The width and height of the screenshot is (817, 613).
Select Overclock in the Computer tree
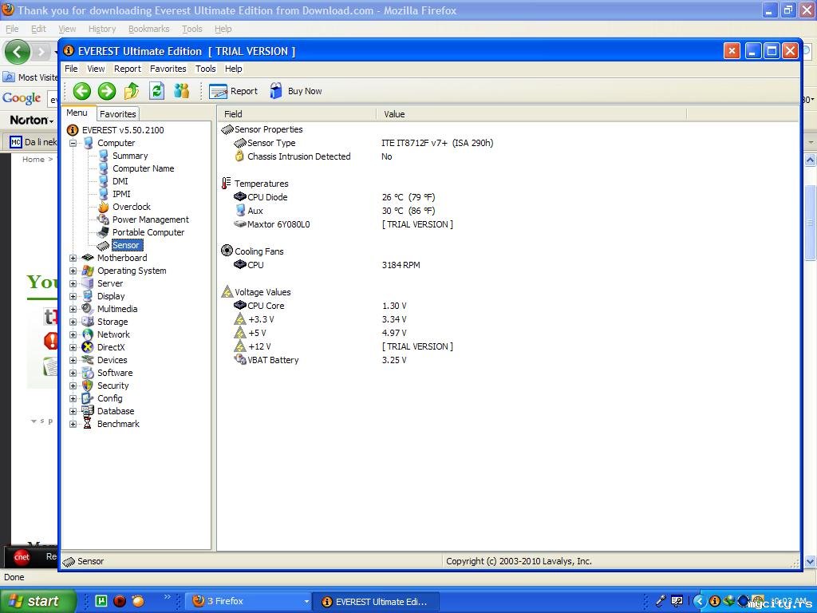pos(131,207)
